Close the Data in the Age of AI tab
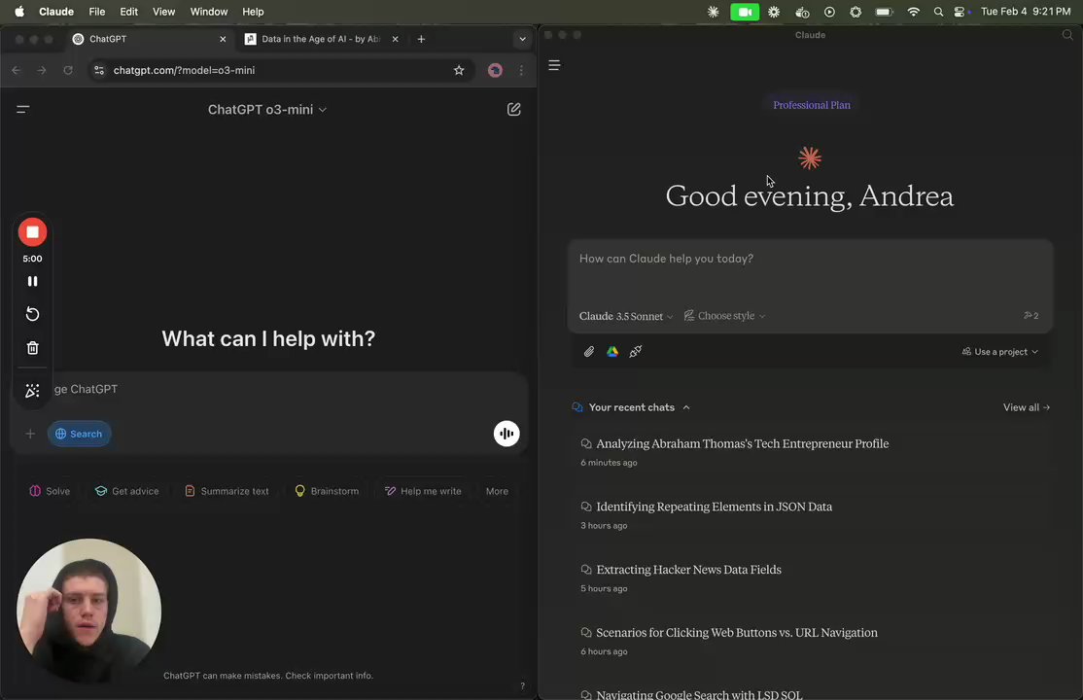Image resolution: width=1083 pixels, height=700 pixels. tap(395, 40)
